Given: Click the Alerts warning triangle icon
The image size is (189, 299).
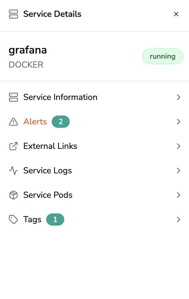Looking at the screenshot, I should 13,122.
